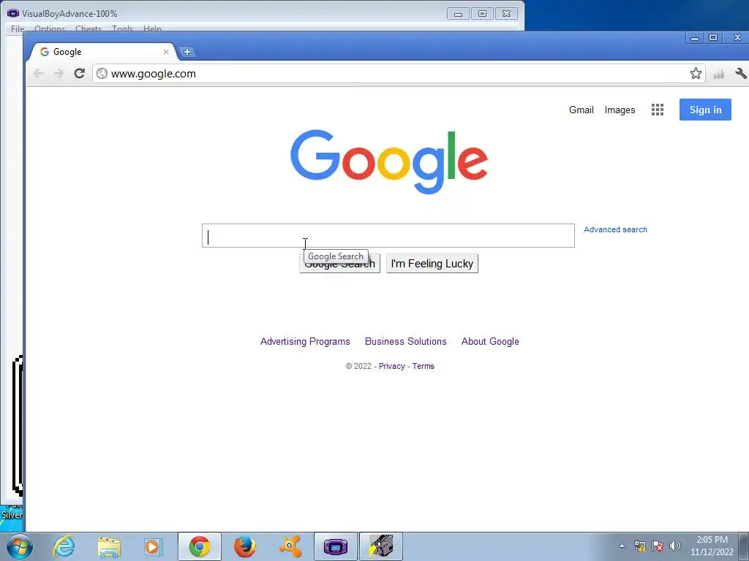Click the Google Search button
749x561 pixels.
[x=339, y=264]
